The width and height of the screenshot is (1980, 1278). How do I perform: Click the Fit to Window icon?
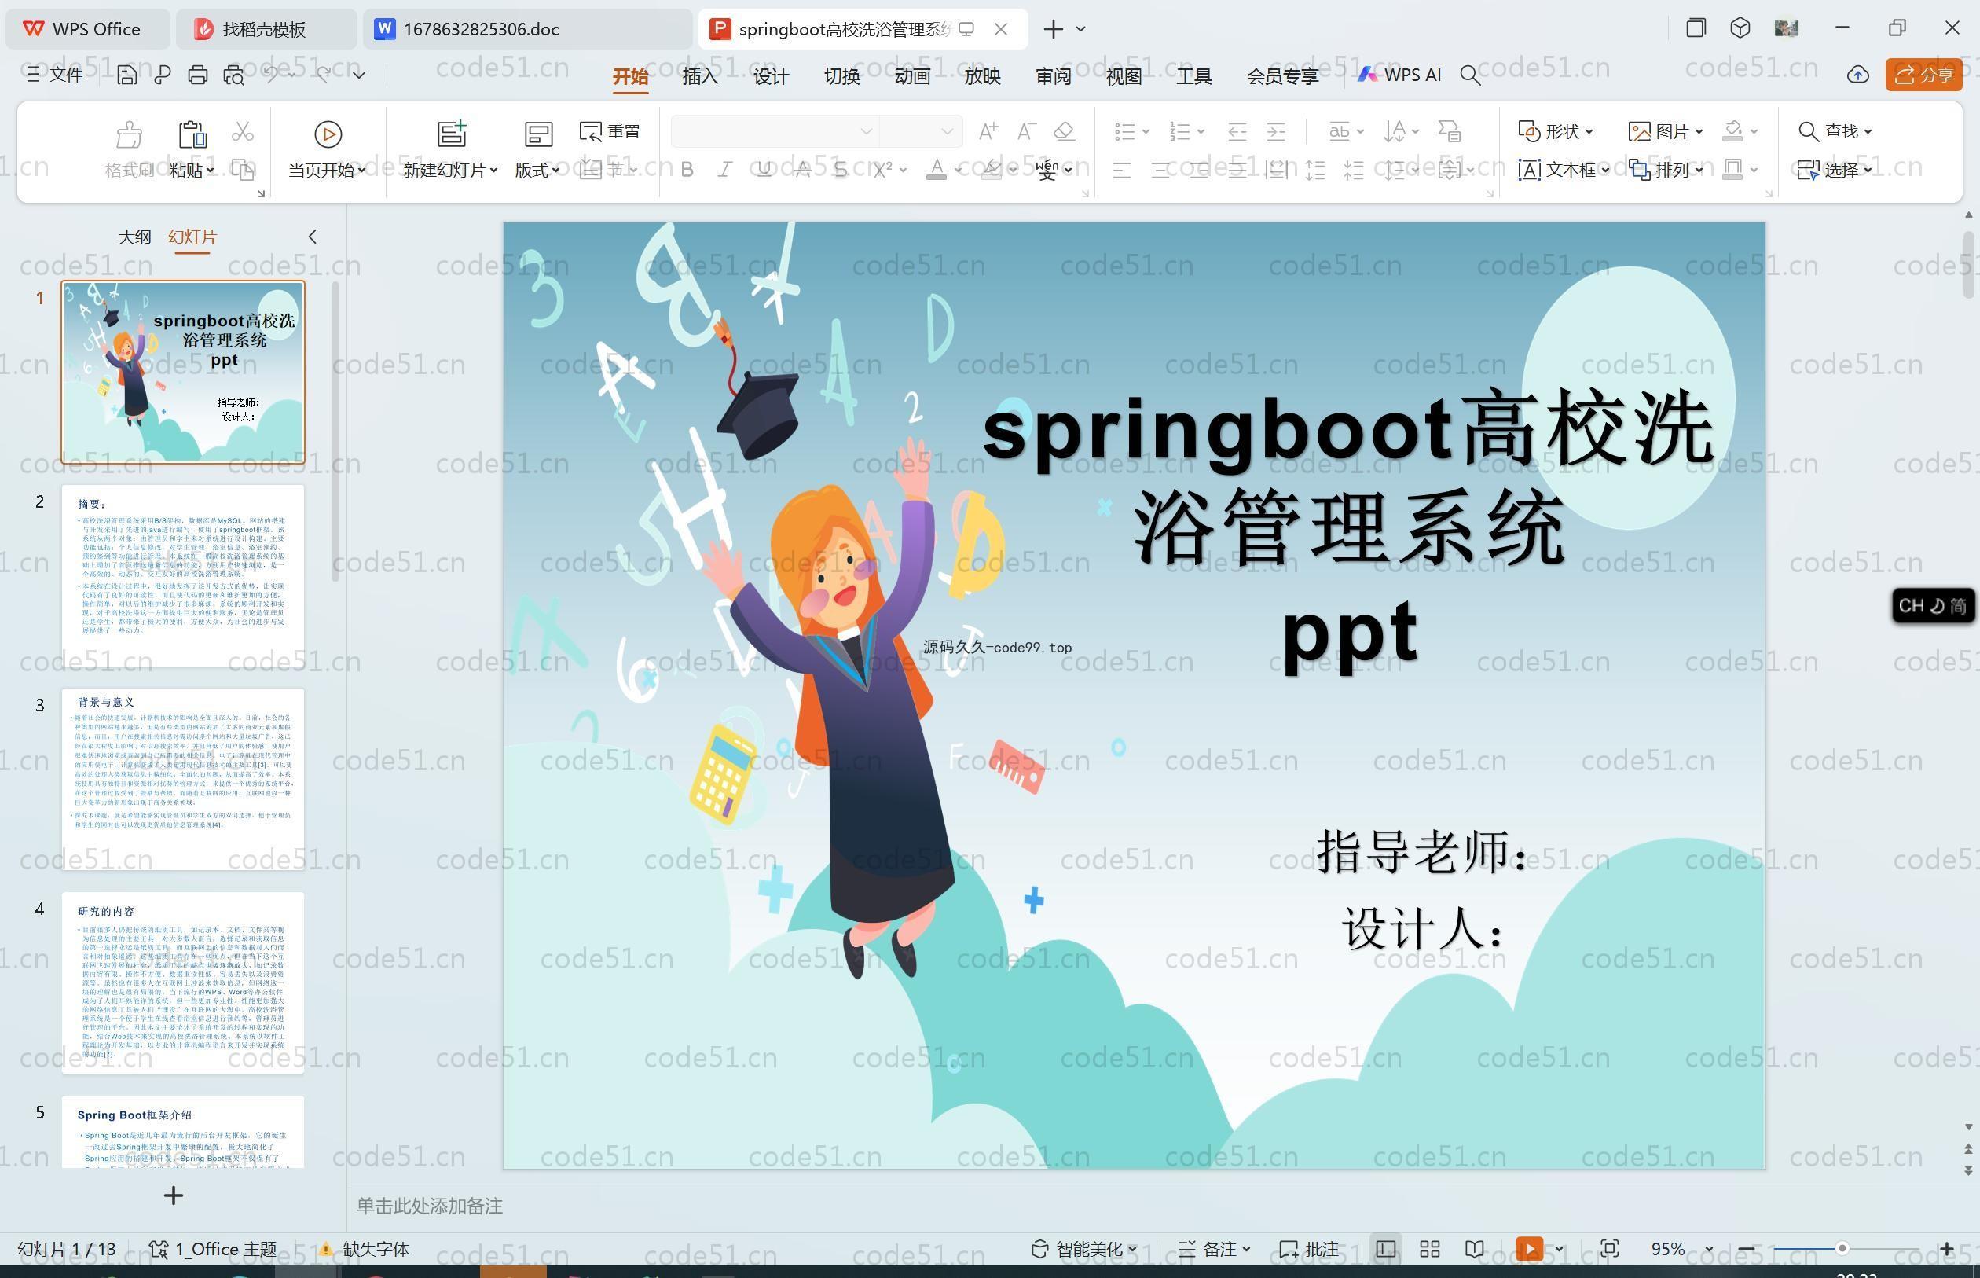(x=1609, y=1249)
